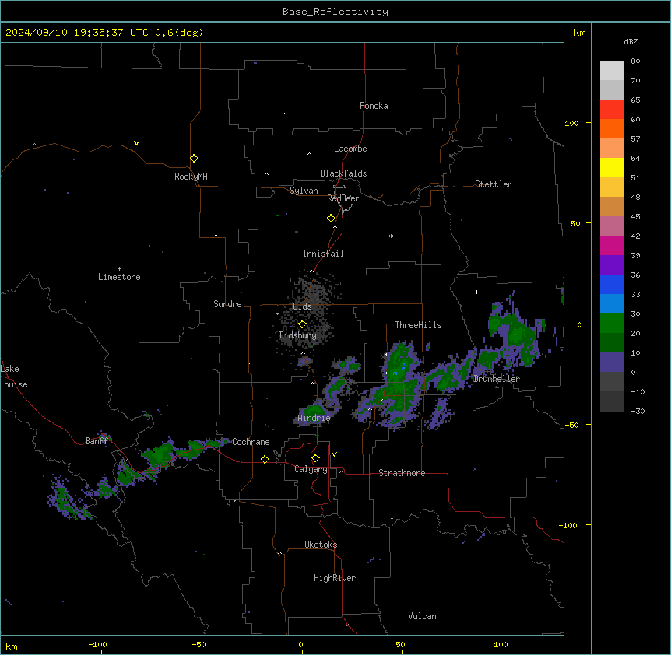
Task: Click the Blackfalds city label
Action: tap(343, 173)
